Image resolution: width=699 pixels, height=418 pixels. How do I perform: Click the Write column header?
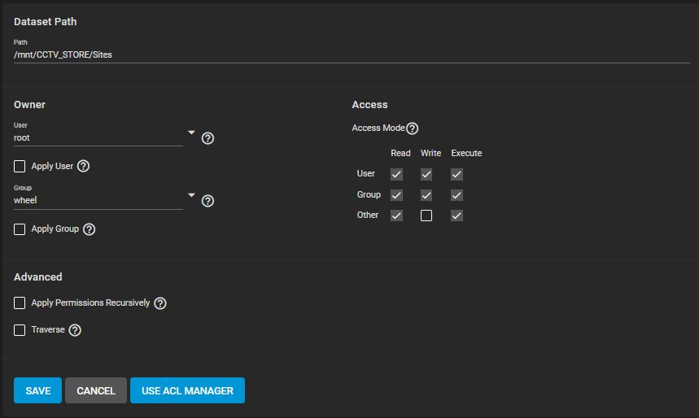click(x=430, y=153)
